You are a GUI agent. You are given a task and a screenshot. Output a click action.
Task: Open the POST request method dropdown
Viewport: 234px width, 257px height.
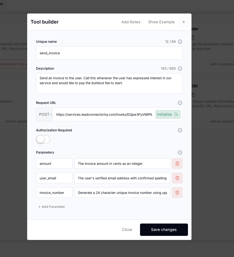[x=44, y=114]
